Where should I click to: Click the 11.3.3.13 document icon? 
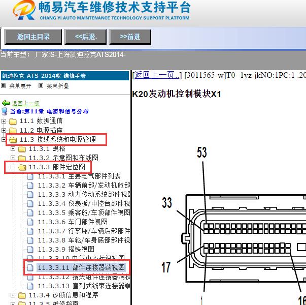tap(30, 286)
